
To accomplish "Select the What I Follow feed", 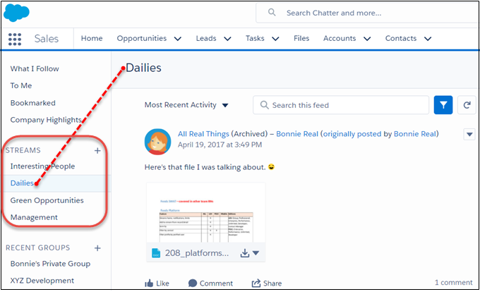I will 35,69.
